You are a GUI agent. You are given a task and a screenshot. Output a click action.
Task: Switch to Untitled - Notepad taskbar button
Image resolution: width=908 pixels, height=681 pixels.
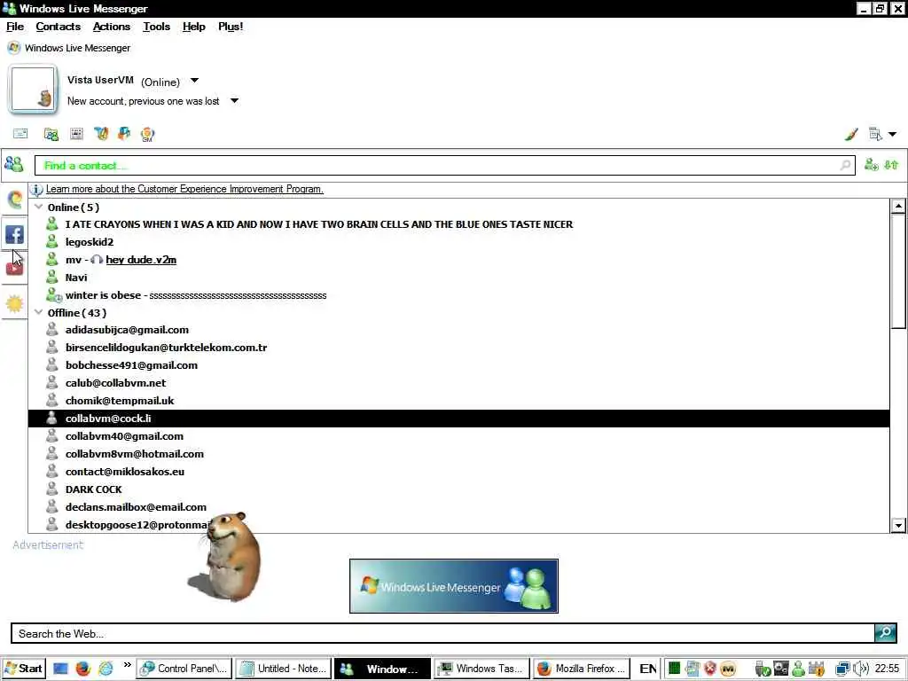point(284,669)
